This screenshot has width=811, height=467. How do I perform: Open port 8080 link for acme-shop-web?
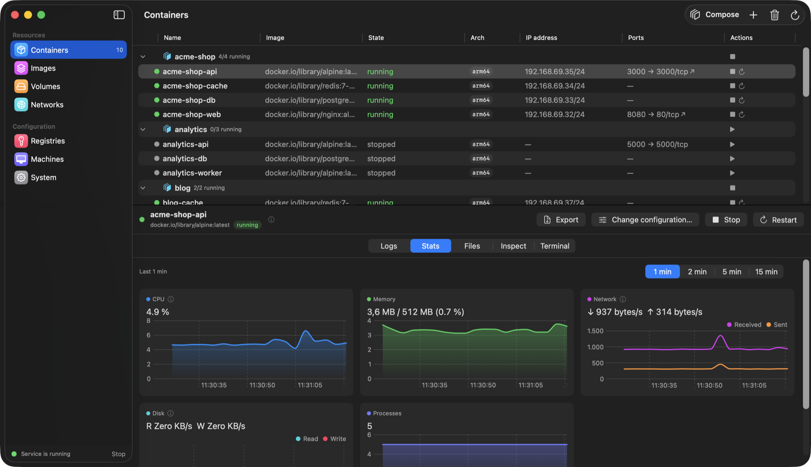pyautogui.click(x=656, y=114)
